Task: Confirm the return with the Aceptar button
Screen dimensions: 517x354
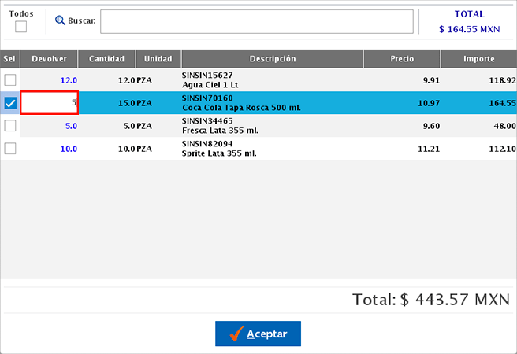Action: tap(258, 334)
